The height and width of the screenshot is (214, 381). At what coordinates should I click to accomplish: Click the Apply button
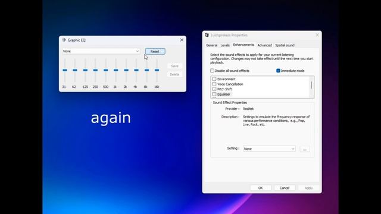coord(308,188)
